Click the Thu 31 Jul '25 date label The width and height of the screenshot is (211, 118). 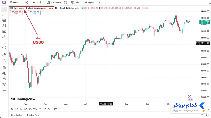point(106,104)
